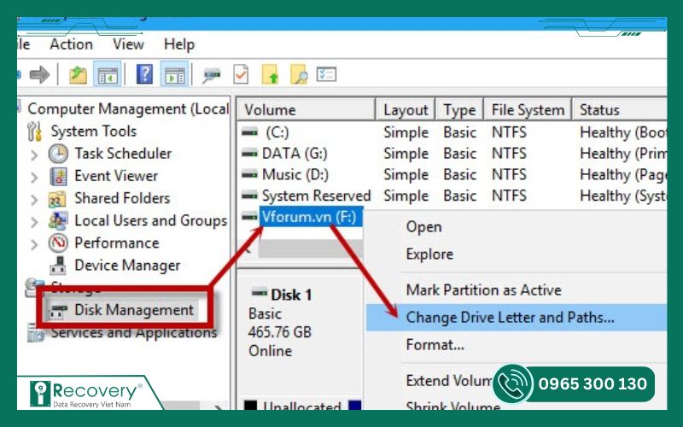Expand the Performance node

pos(34,244)
